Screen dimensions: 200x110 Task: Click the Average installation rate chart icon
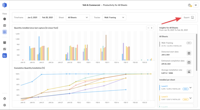click(x=189, y=71)
